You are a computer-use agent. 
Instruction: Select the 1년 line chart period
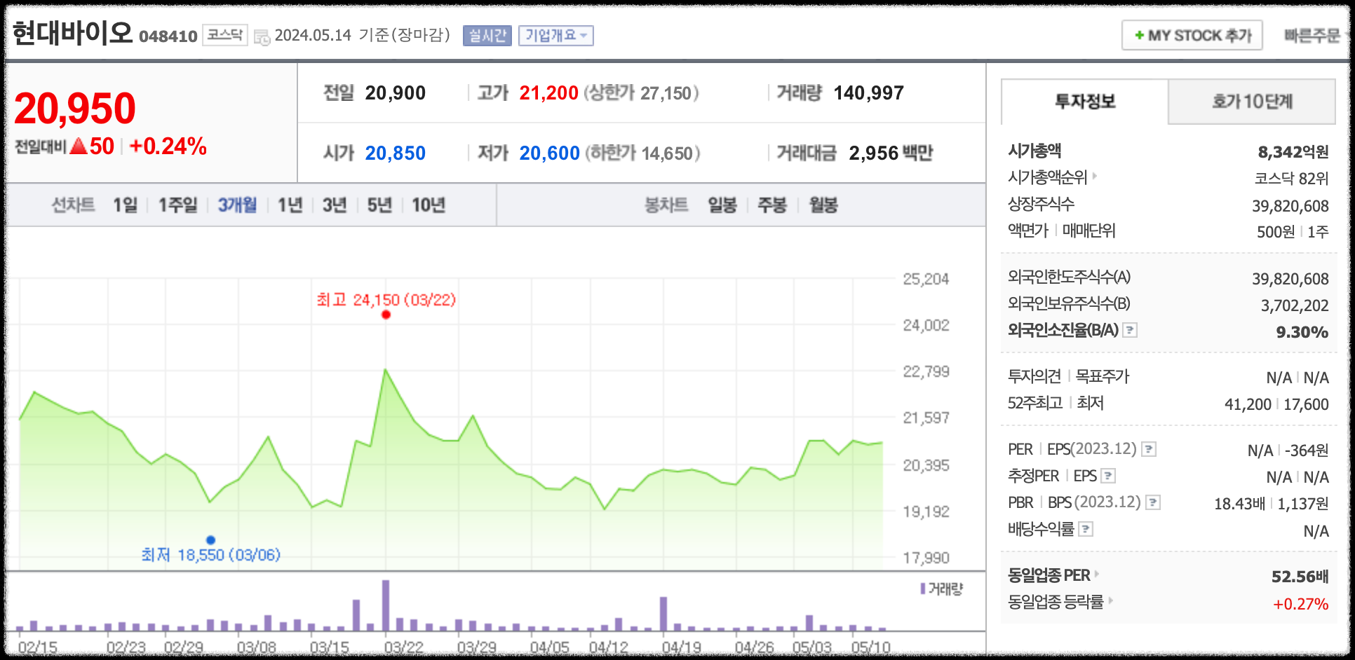(x=290, y=205)
